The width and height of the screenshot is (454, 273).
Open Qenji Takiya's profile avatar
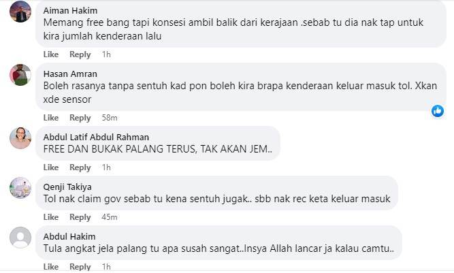[x=20, y=188]
